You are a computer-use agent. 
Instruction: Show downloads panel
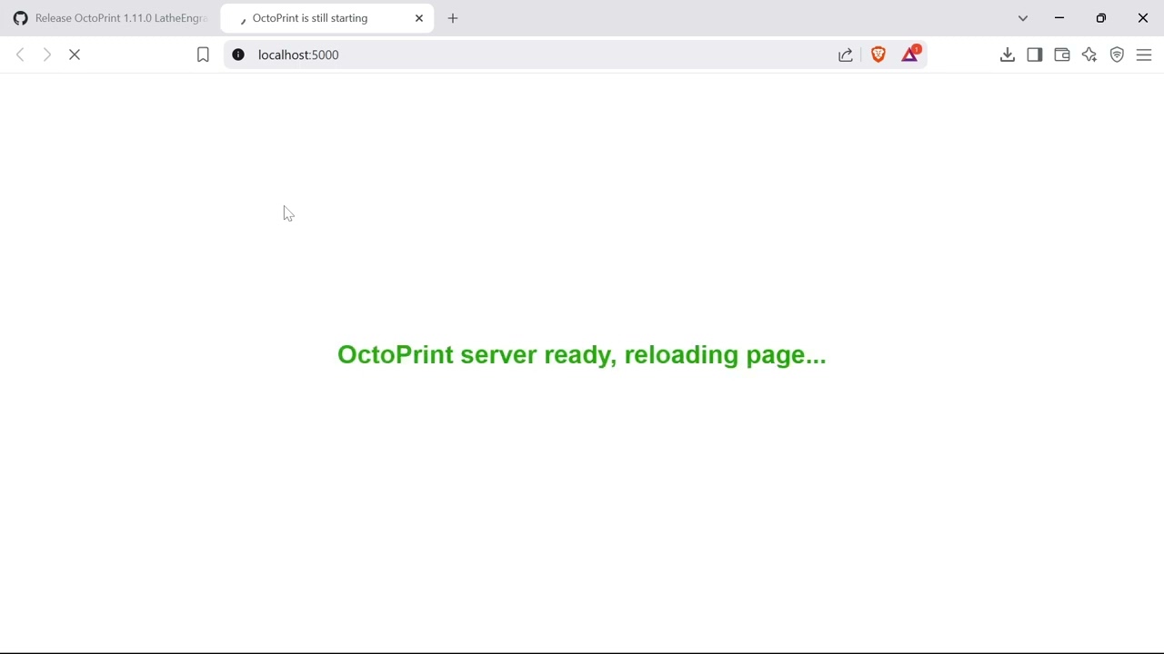point(1008,54)
